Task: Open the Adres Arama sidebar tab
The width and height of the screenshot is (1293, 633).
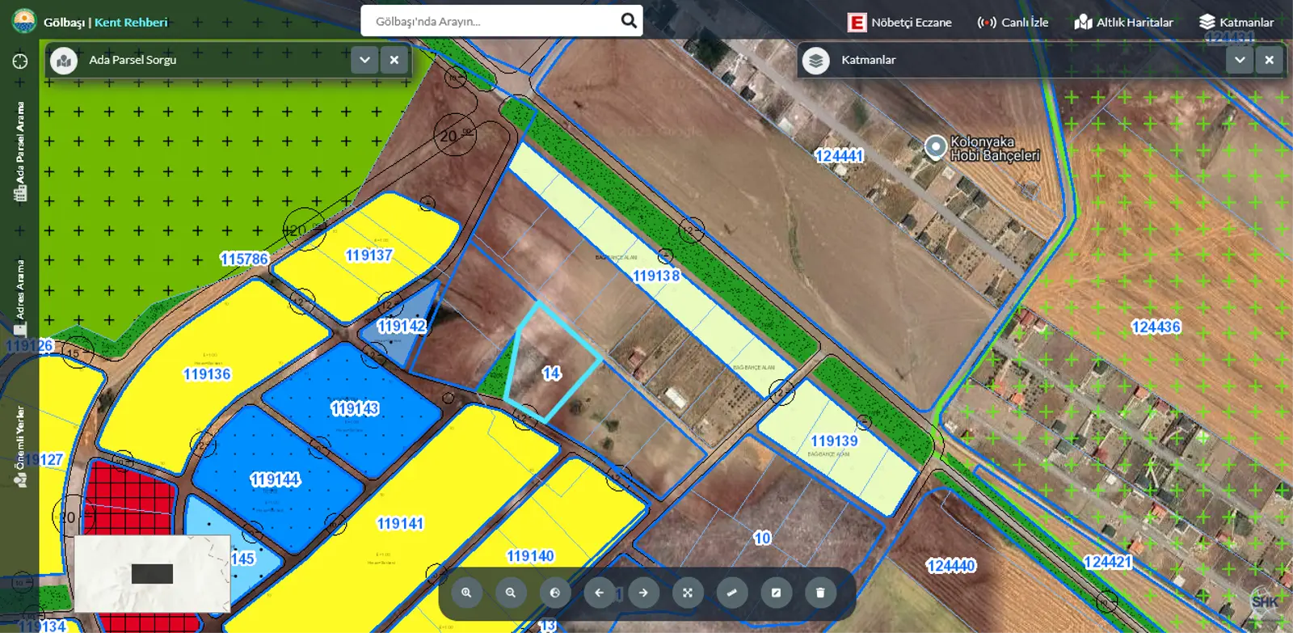Action: pos(20,297)
